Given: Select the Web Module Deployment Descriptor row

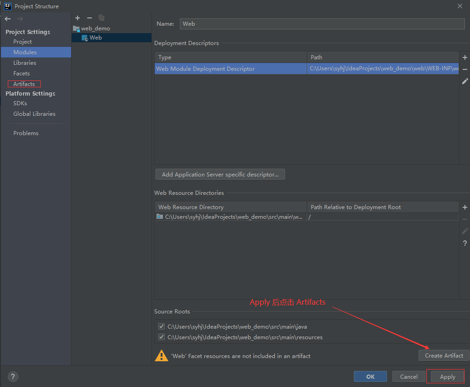Looking at the screenshot, I should (307, 68).
